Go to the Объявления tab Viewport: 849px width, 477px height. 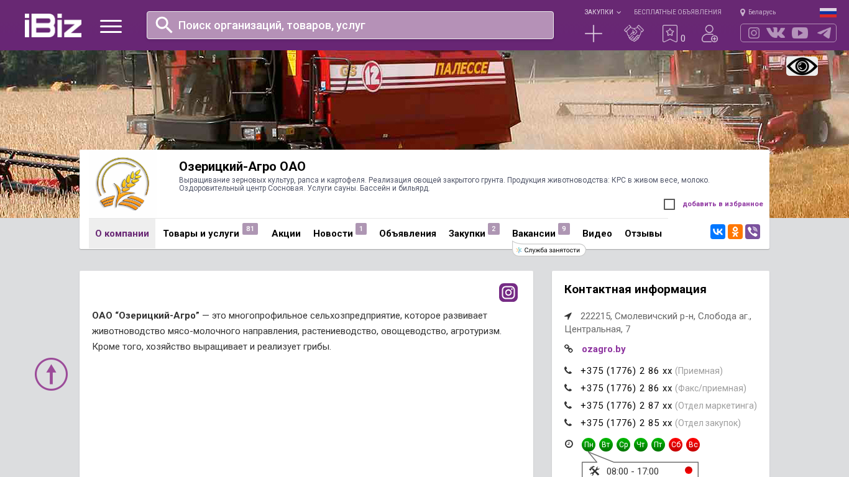(x=408, y=234)
